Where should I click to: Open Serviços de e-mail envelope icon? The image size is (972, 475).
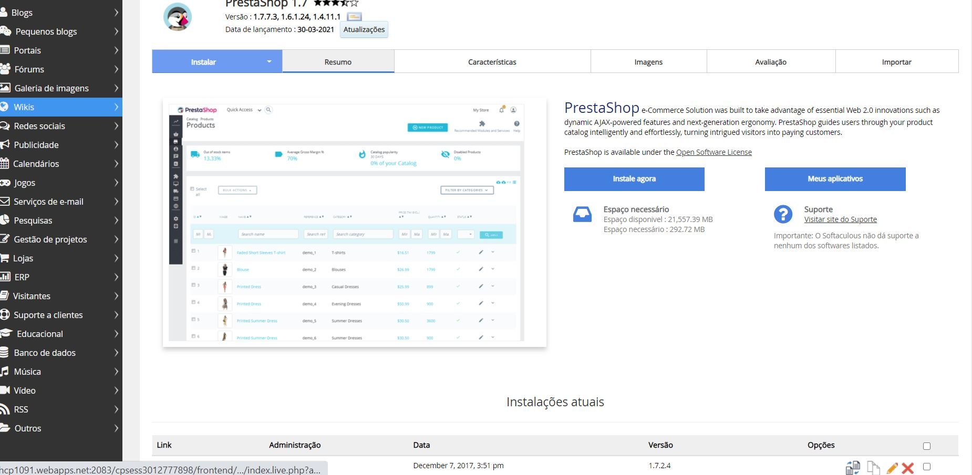coord(5,201)
